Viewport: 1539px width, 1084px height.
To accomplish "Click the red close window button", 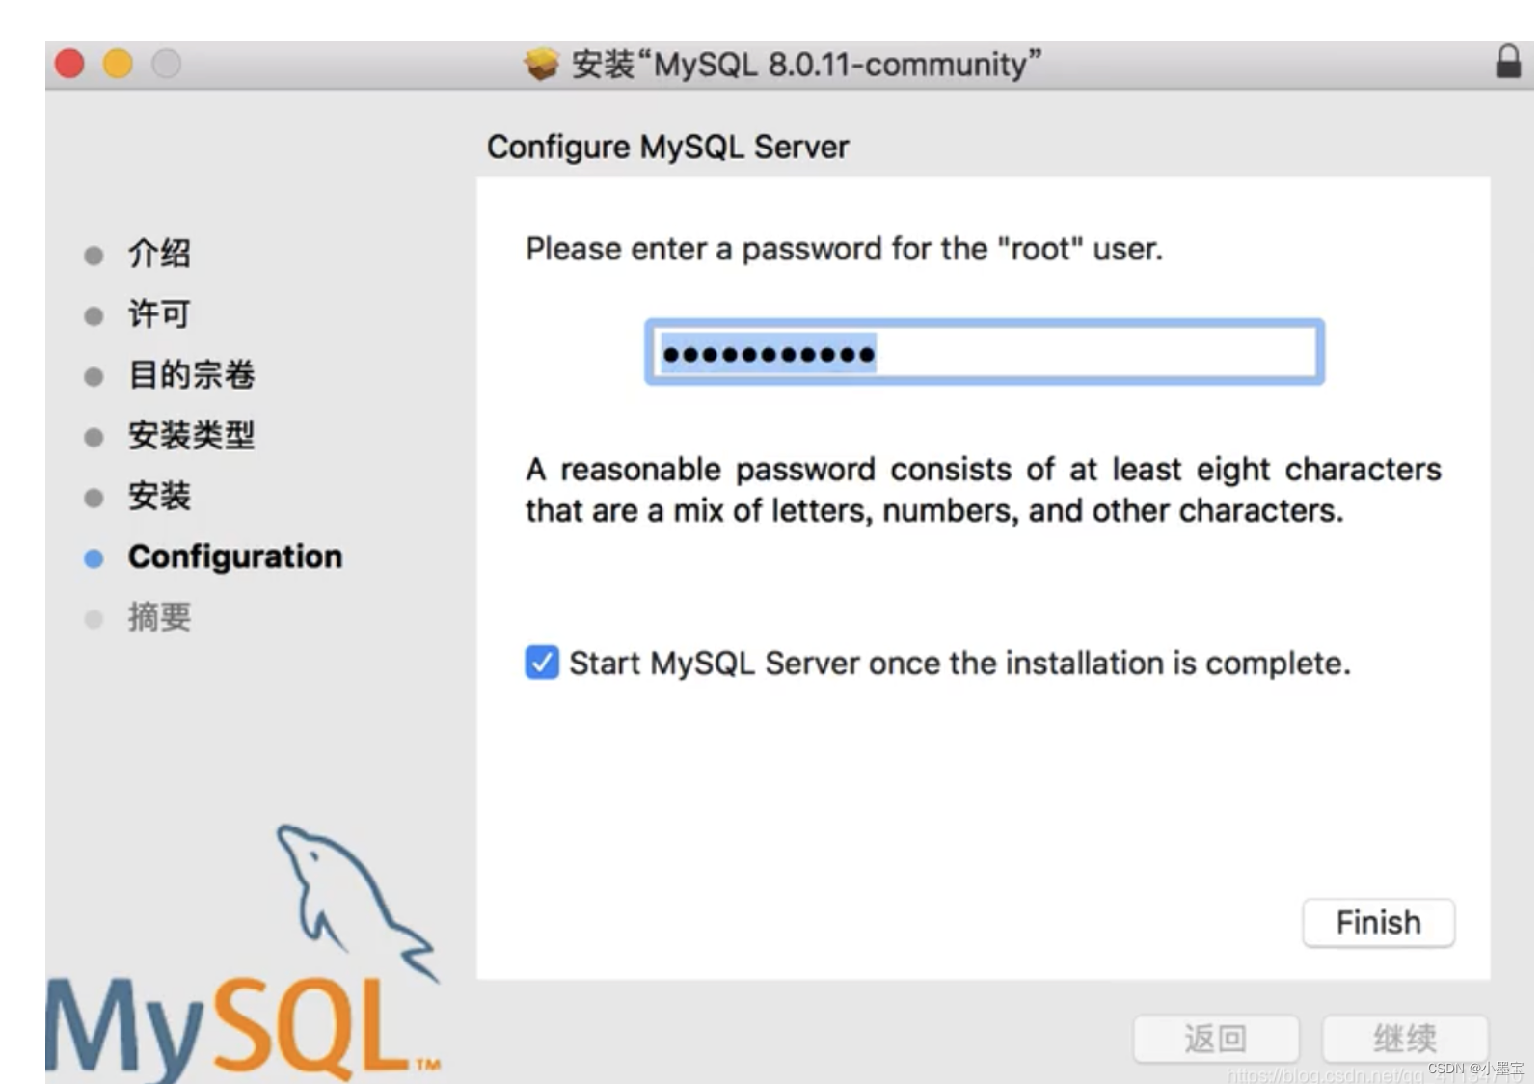I will [69, 64].
